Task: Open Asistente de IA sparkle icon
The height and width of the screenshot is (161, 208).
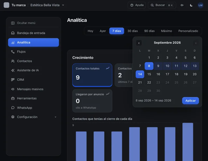Action: [x=13, y=70]
